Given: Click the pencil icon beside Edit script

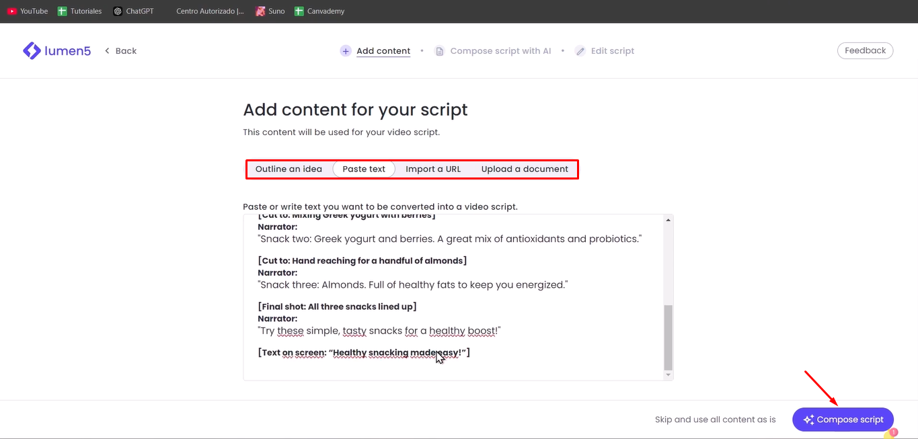Looking at the screenshot, I should (580, 50).
